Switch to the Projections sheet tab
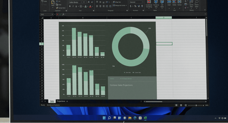The image size is (228, 123). (61, 101)
